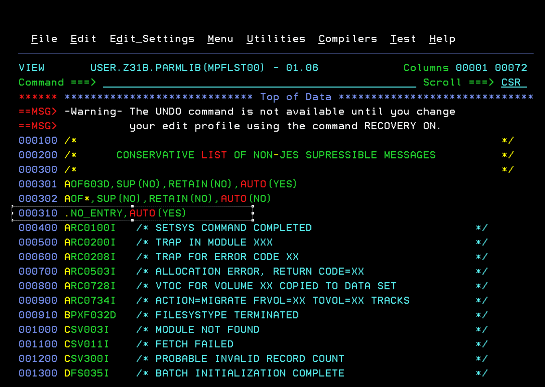Open the Compilers menu
The width and height of the screenshot is (545, 387).
click(347, 39)
